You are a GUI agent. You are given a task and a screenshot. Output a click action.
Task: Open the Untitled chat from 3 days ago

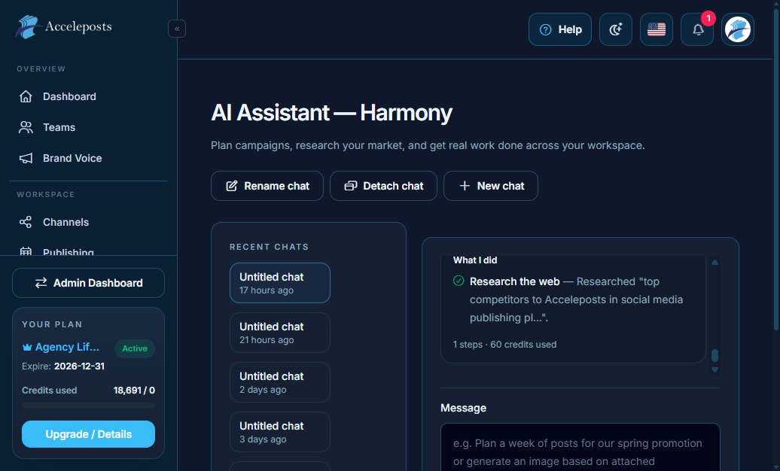(x=280, y=432)
